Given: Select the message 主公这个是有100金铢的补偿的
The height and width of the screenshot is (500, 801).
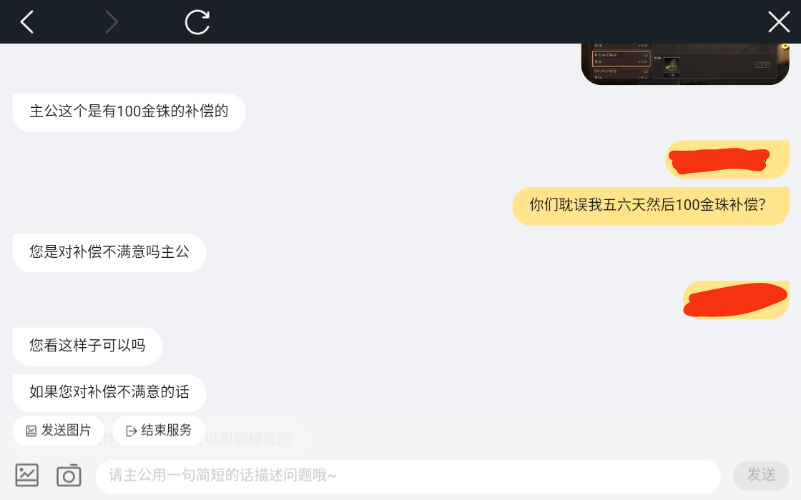Looking at the screenshot, I should pos(129,112).
